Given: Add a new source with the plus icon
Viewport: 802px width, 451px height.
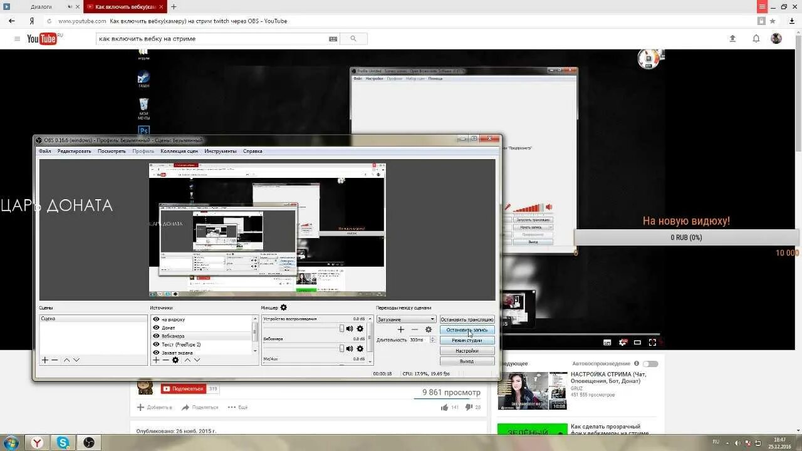Looking at the screenshot, I should pyautogui.click(x=156, y=360).
